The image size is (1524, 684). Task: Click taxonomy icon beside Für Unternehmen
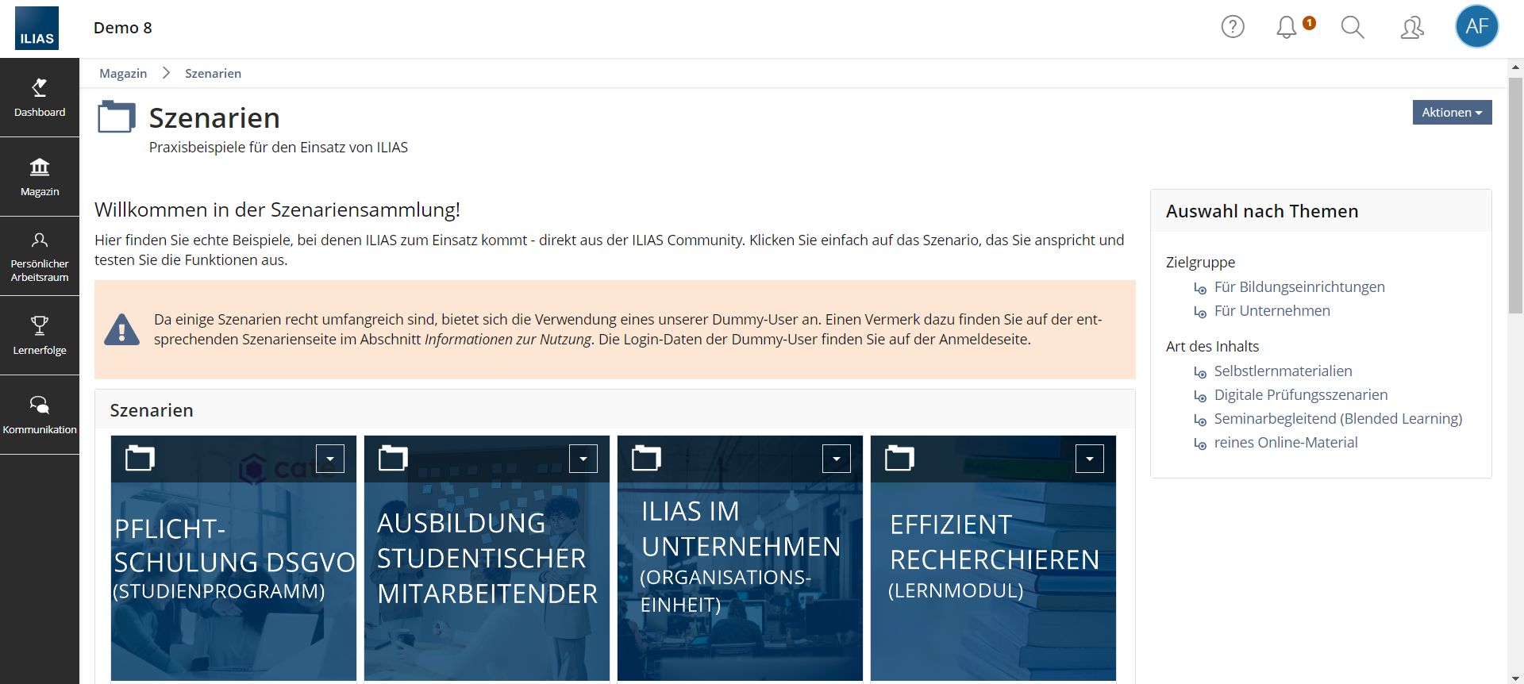coord(1200,312)
